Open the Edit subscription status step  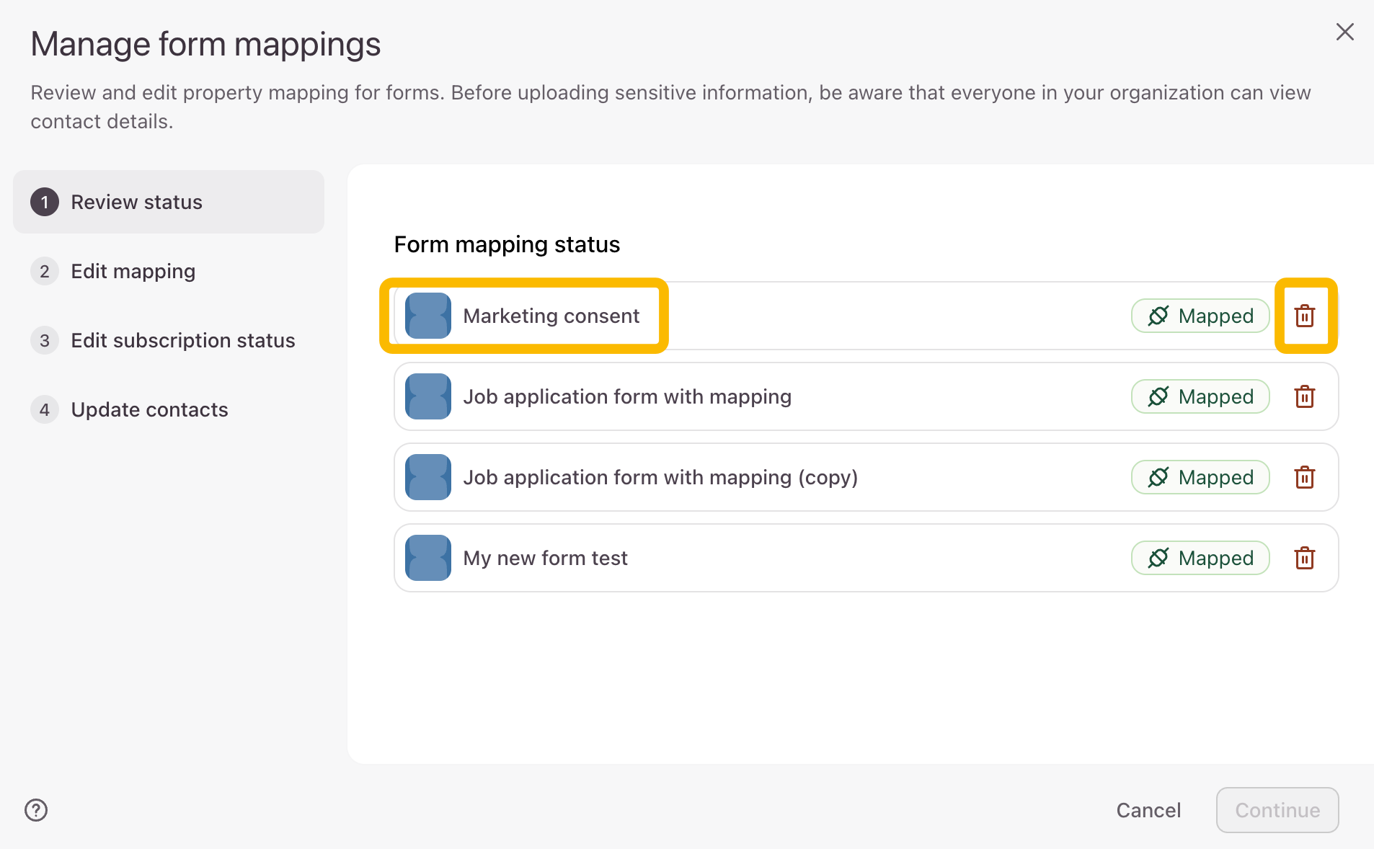[x=182, y=340]
